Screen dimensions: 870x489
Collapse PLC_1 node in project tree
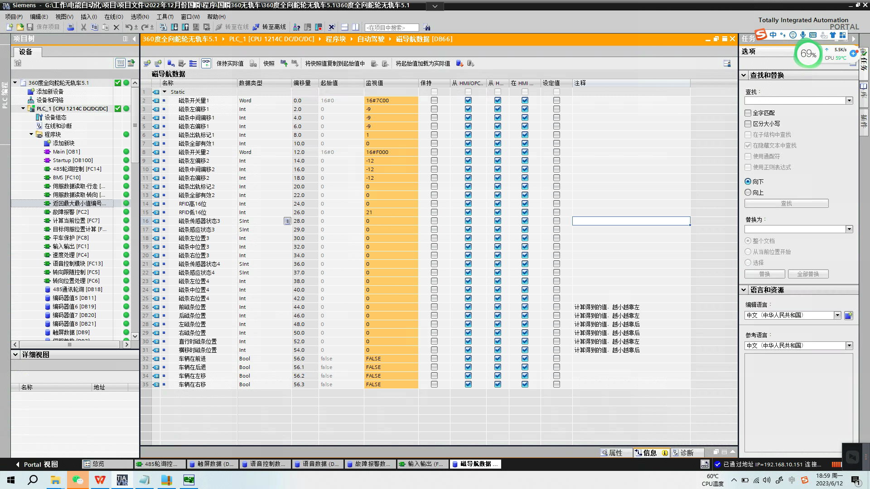point(23,109)
